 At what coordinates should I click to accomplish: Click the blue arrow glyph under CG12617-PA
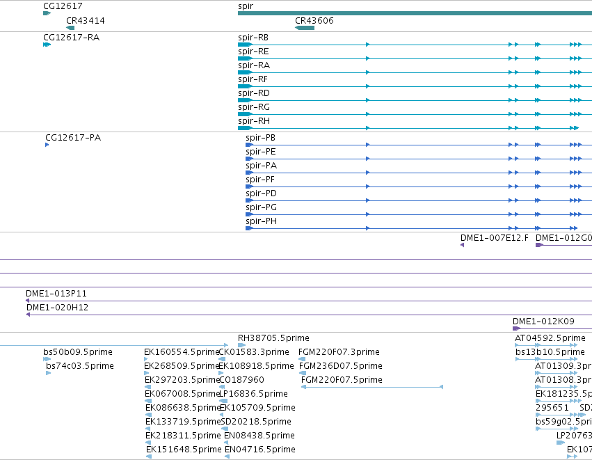pyautogui.click(x=47, y=145)
